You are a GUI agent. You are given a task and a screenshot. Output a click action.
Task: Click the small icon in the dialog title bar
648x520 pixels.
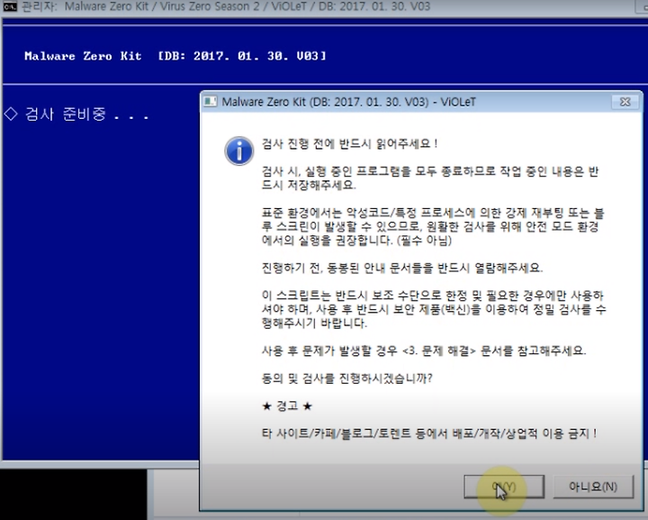click(210, 102)
